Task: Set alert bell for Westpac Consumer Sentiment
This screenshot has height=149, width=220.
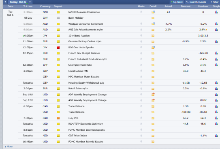Action: coord(141,24)
